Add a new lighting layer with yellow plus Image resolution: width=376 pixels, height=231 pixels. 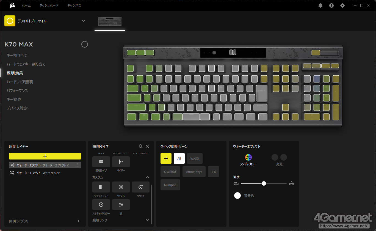tap(45, 156)
